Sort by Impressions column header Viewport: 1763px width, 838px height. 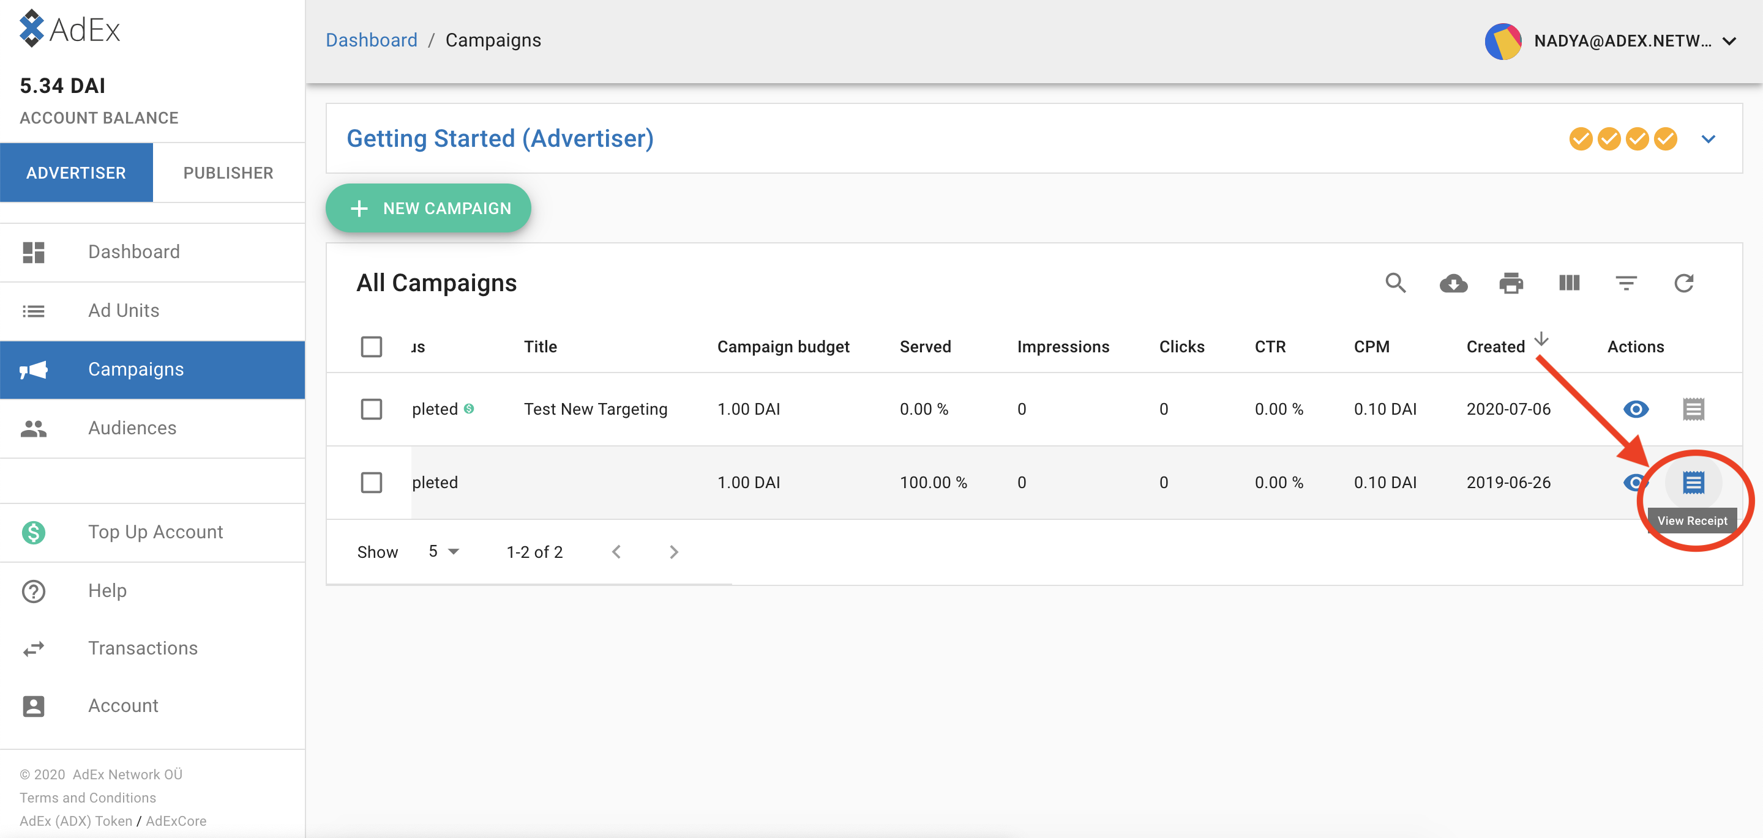[1063, 347]
